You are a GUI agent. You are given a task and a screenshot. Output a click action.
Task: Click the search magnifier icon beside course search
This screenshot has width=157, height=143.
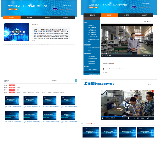coord(76,81)
